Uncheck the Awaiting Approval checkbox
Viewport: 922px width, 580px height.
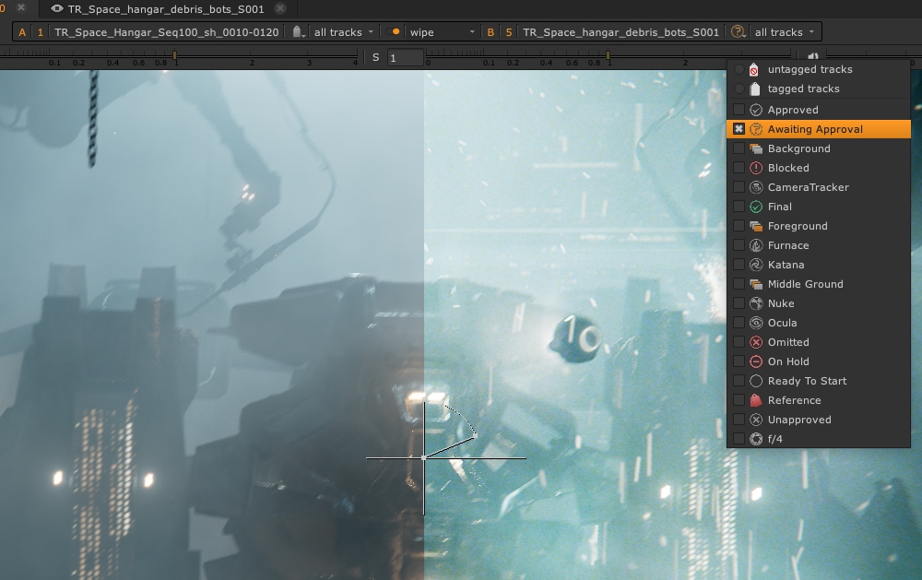click(x=739, y=129)
